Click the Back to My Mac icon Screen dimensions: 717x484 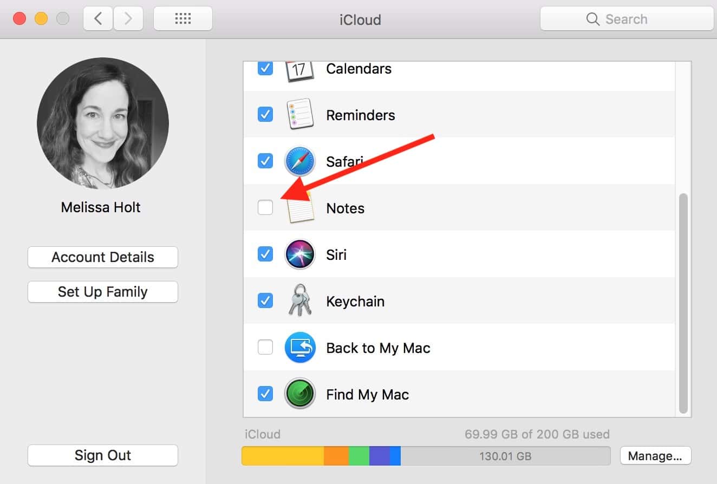pyautogui.click(x=299, y=347)
